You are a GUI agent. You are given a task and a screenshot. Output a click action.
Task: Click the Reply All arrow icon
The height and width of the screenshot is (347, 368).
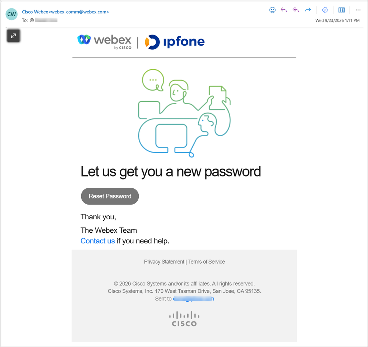pos(296,10)
